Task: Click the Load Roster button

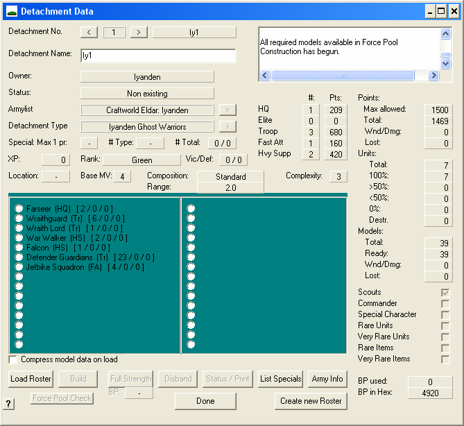Action: coord(31,379)
